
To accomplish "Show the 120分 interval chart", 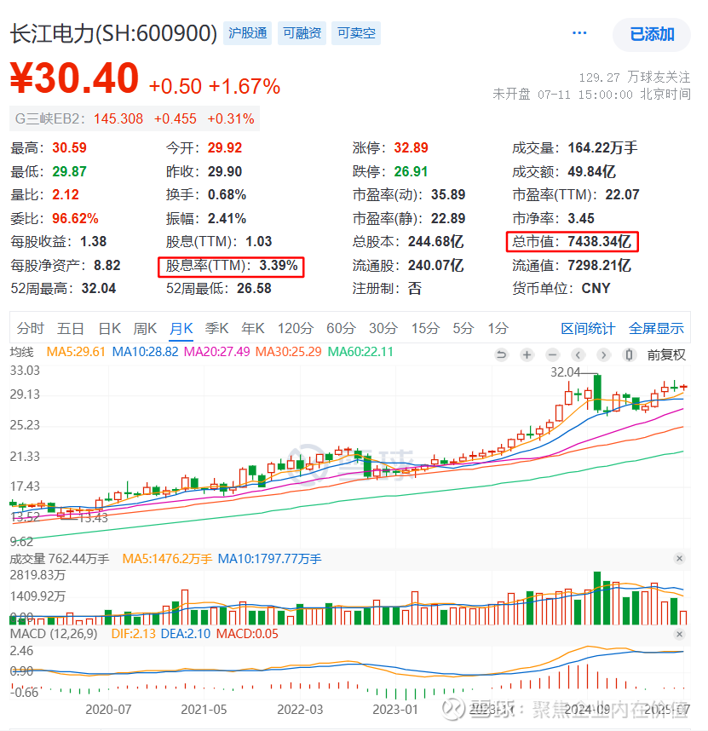I will (296, 329).
